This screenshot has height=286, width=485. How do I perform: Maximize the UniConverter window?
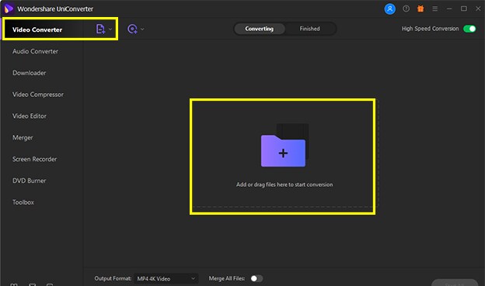pyautogui.click(x=464, y=9)
